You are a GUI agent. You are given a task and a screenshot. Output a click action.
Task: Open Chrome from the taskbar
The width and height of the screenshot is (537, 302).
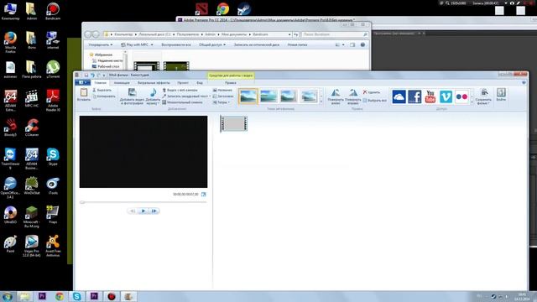pos(60,296)
